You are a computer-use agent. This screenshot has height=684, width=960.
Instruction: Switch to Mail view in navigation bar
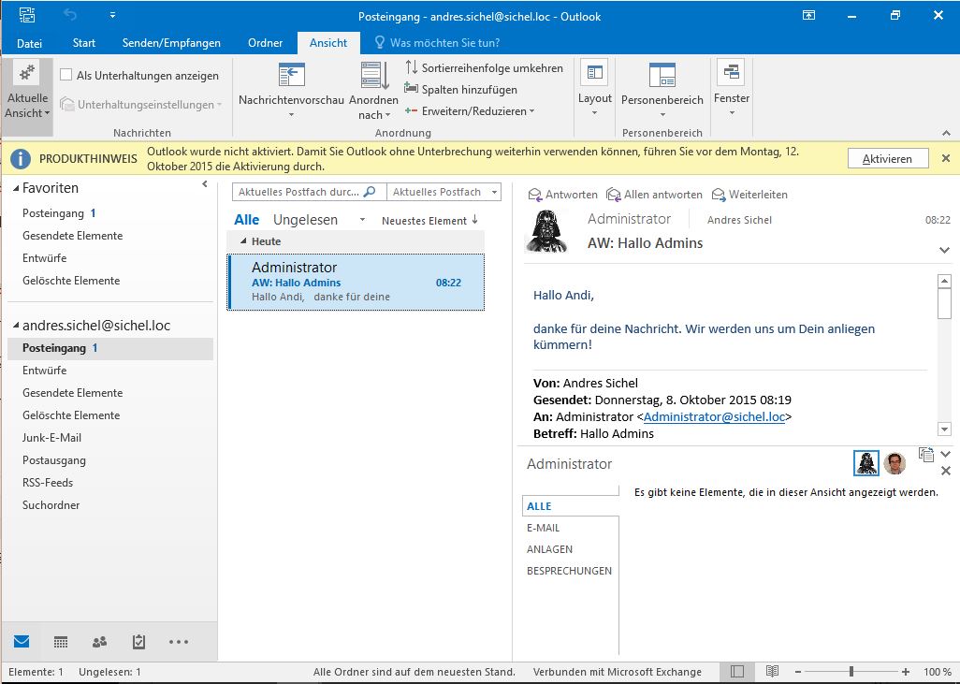click(x=22, y=641)
